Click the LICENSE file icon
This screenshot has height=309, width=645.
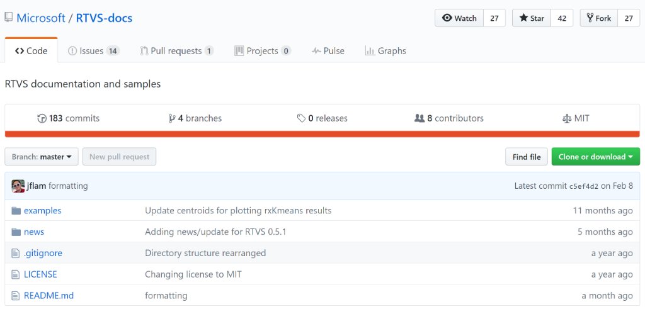click(16, 274)
